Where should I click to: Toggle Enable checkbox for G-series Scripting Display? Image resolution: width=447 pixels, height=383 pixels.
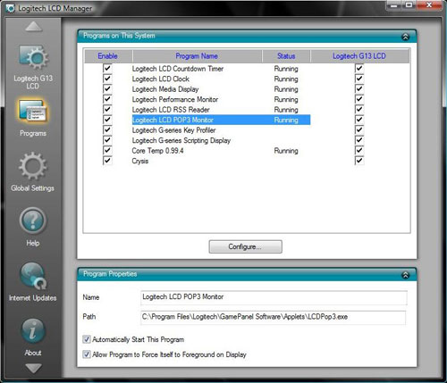click(x=107, y=140)
